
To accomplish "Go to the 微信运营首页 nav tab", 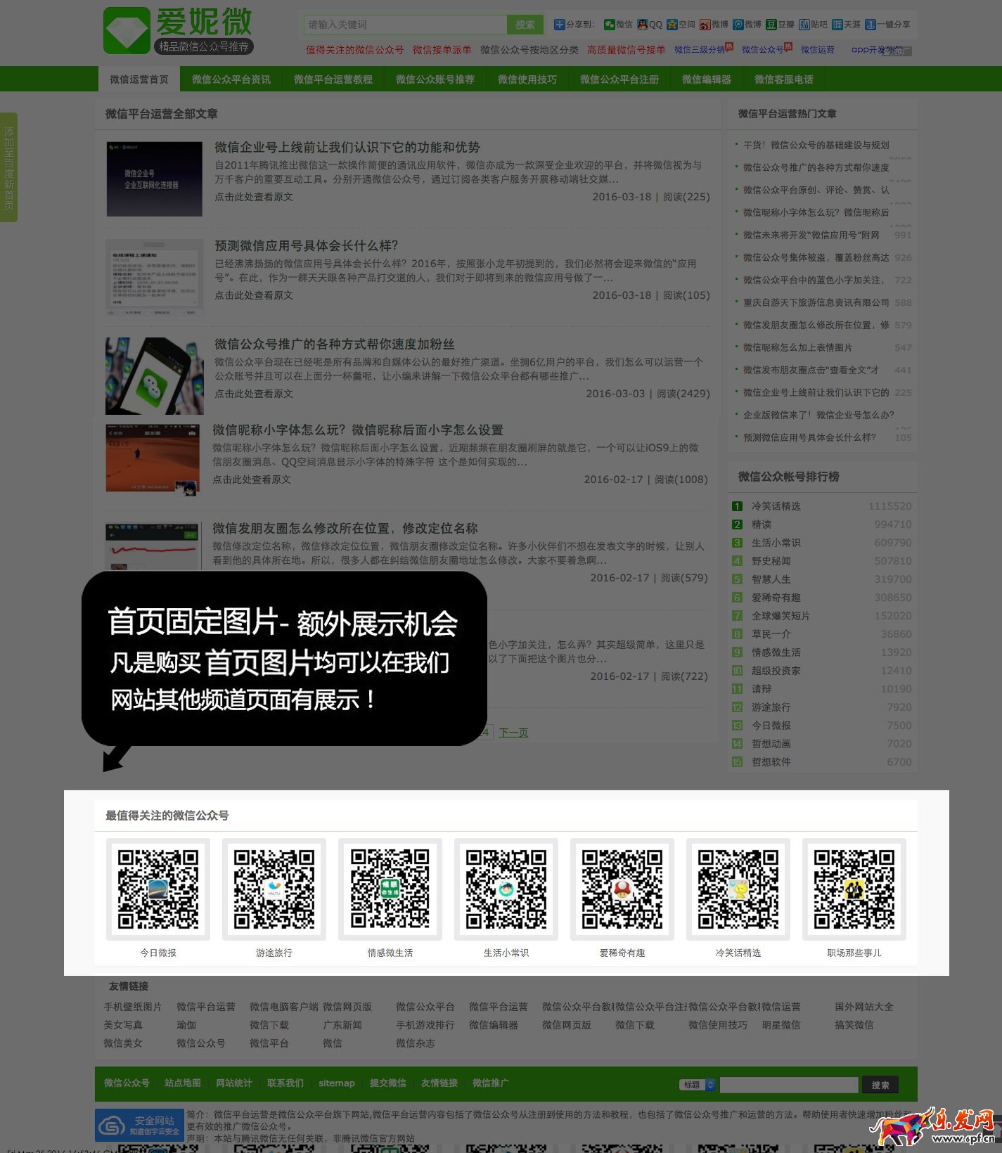I will pos(139,79).
